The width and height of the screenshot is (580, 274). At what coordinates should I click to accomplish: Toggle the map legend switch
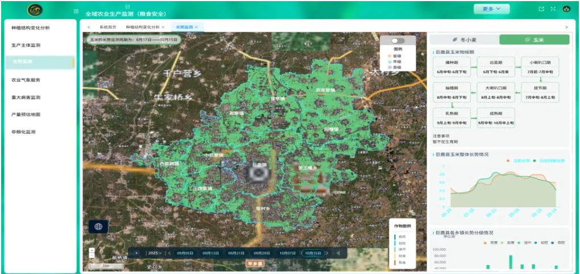[x=397, y=41]
